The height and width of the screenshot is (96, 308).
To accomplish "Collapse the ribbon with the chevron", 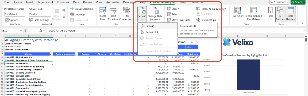I will [x=303, y=23].
